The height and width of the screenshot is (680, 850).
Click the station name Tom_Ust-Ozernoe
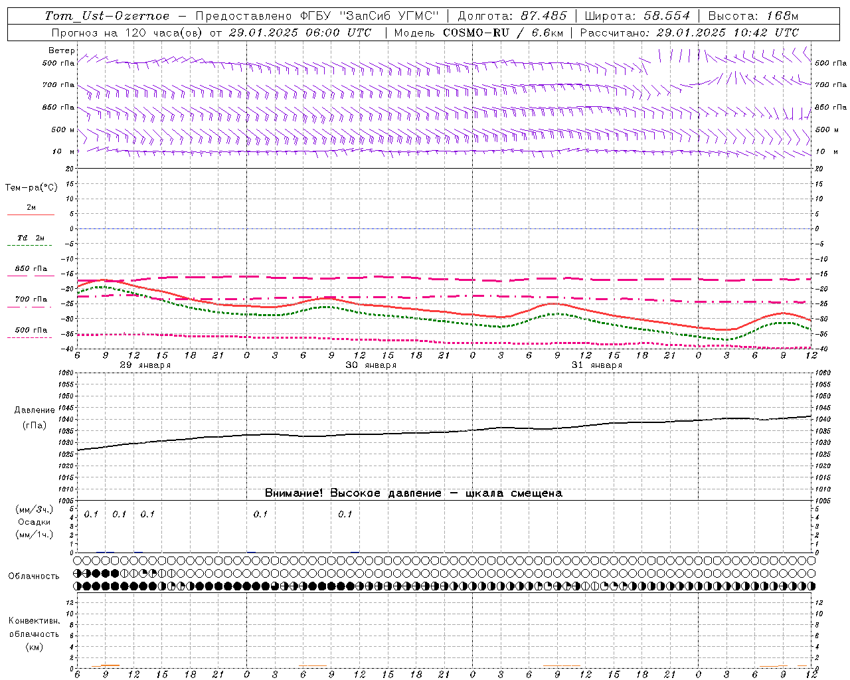(x=107, y=16)
